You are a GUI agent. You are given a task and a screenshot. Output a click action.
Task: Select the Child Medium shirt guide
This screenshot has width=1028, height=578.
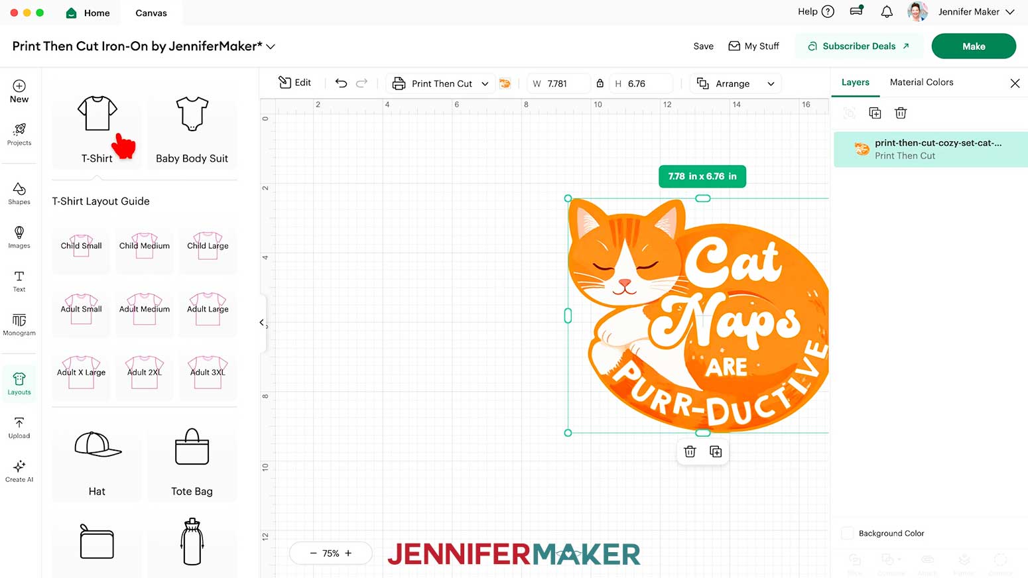145,246
